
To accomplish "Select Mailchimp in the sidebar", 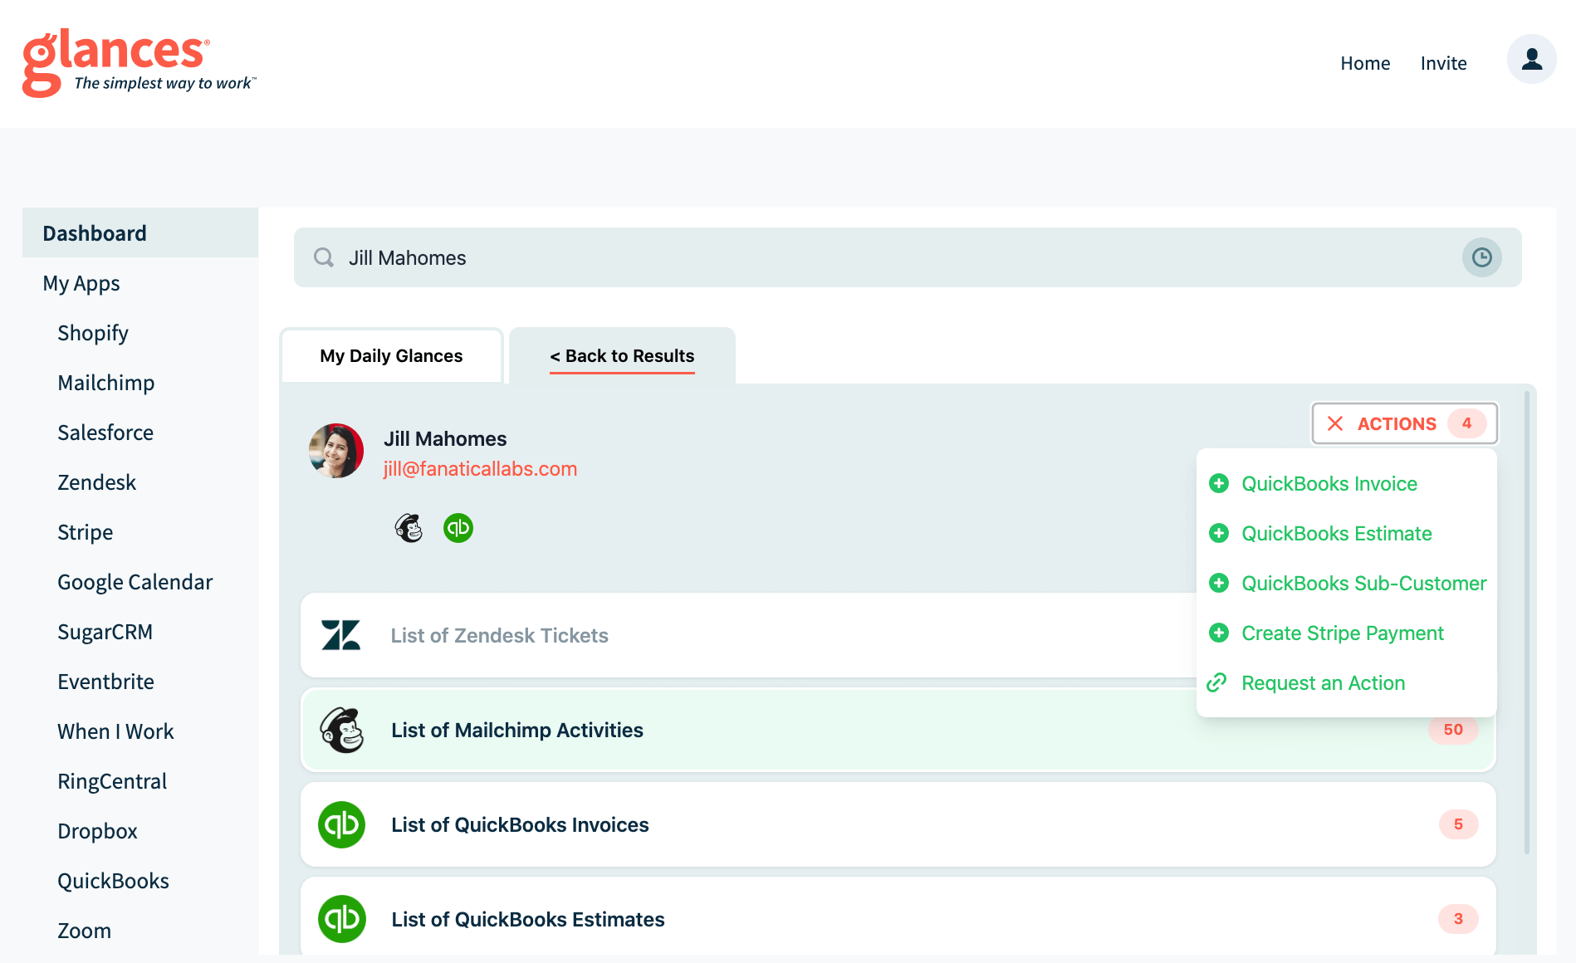I will click(x=106, y=383).
